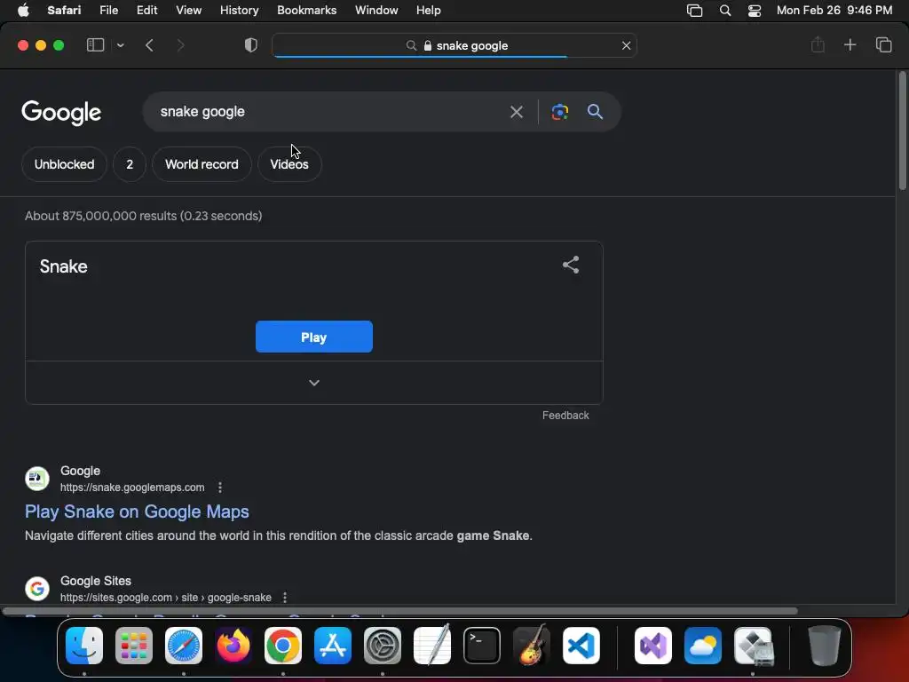The image size is (909, 682).
Task: Click the snake.googlemaps.com favicon
Action: pos(37,479)
